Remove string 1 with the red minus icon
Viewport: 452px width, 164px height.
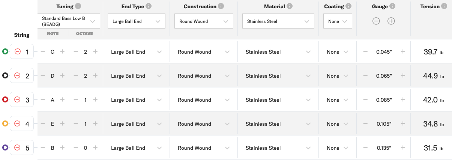coord(17,51)
